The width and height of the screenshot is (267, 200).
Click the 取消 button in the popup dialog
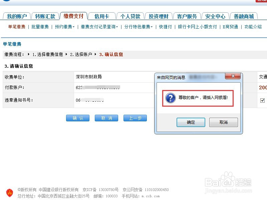(x=224, y=122)
